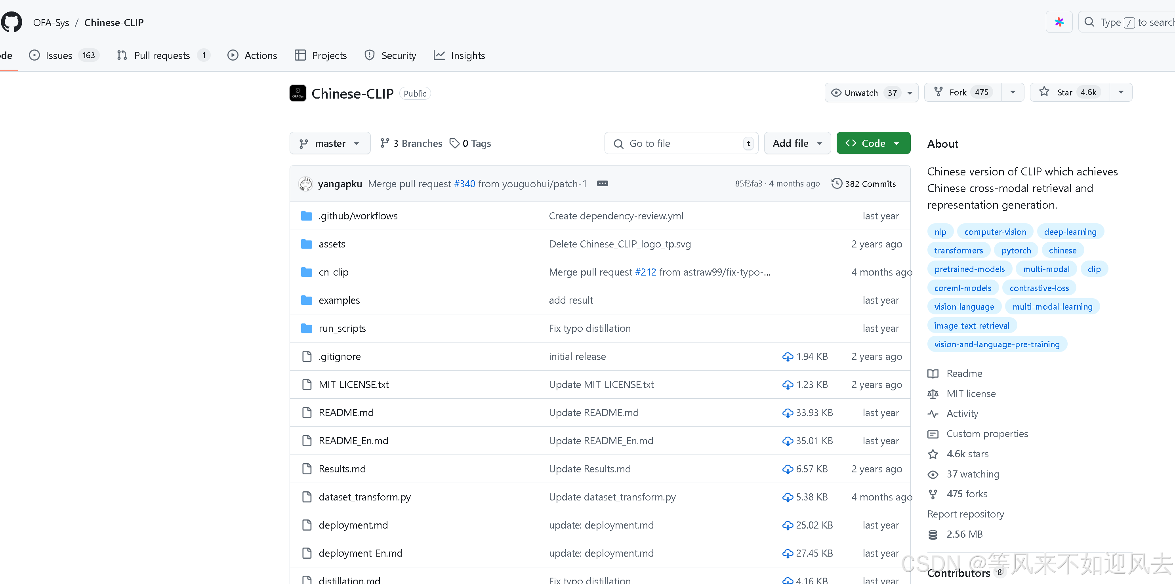Open README_En.md file

point(353,441)
